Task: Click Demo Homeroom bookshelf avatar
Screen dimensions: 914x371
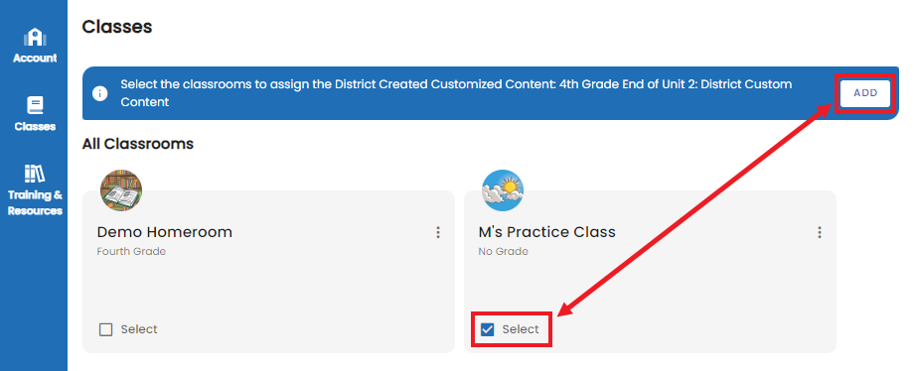Action: pos(121,190)
